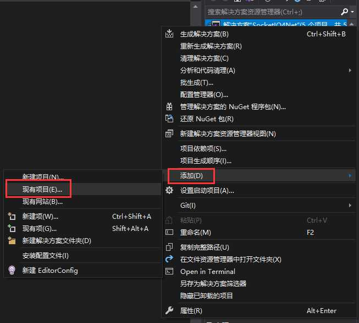Expand the Git(I) submenu arrow
The height and width of the screenshot is (323, 359).
350,205
